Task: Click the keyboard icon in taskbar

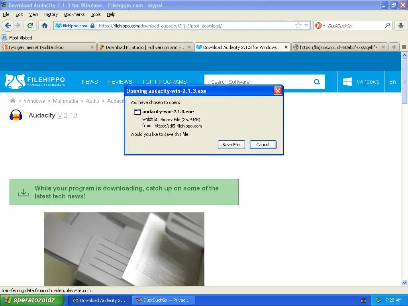Action: (x=363, y=300)
